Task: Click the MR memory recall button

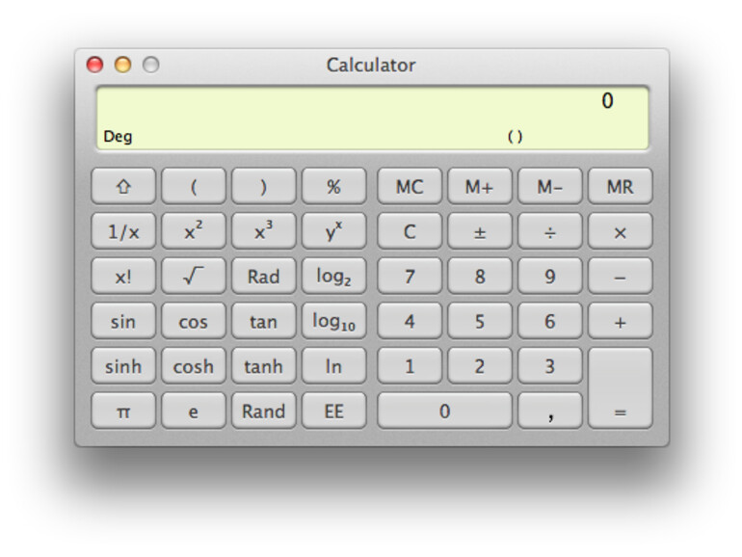Action: coord(620,187)
